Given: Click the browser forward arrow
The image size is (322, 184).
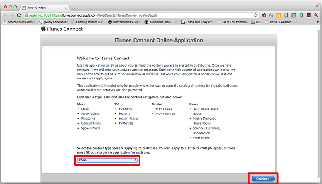Looking at the screenshot, I should (x=12, y=15).
